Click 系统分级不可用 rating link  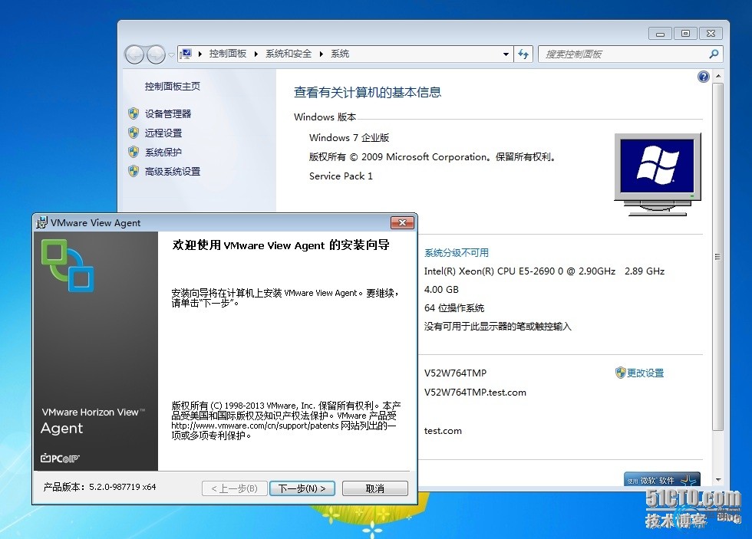point(457,252)
